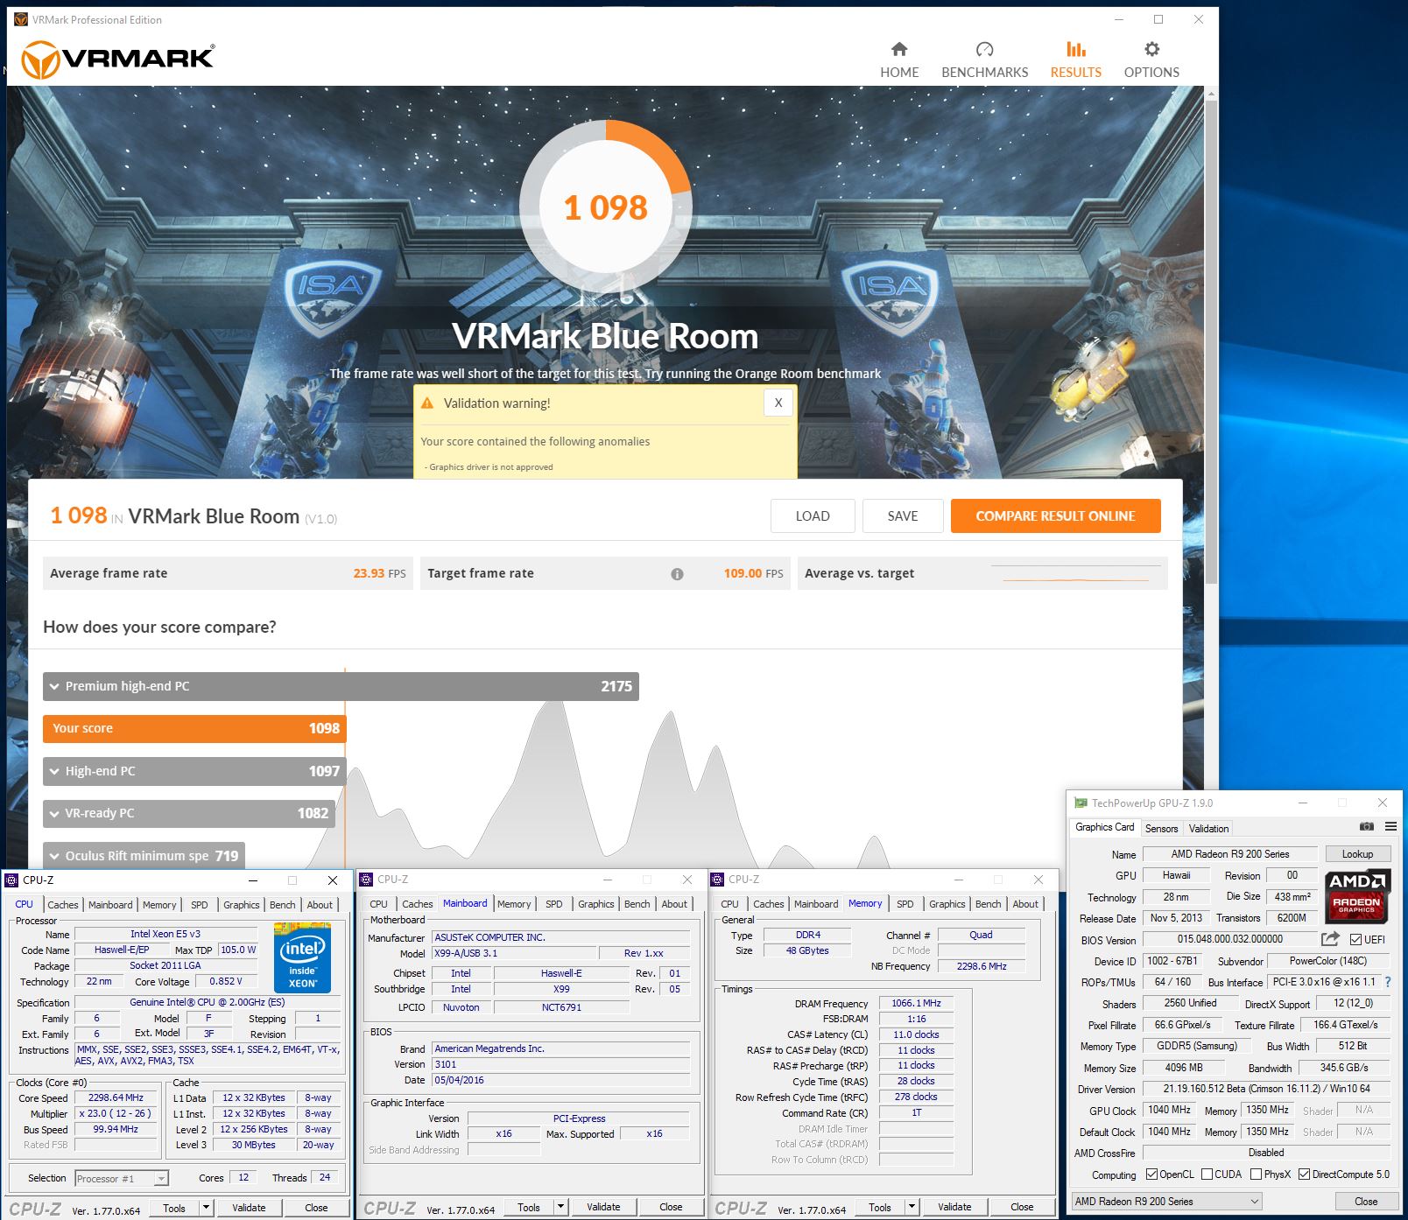
Task: Click the Core Speed 2298.64 MHz value
Action: click(116, 1098)
